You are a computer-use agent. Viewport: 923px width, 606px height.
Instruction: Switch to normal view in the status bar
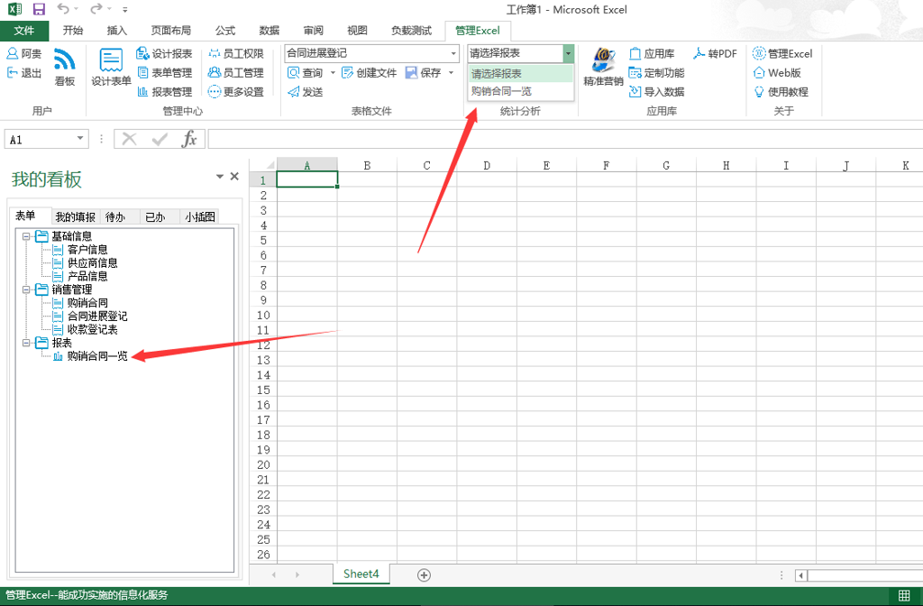click(904, 595)
